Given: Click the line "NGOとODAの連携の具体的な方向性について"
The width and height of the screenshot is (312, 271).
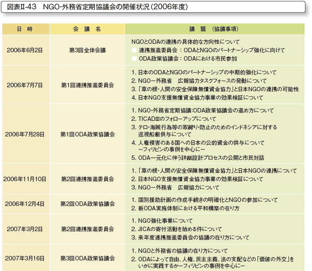Looking at the screenshot, I should click(185, 42).
